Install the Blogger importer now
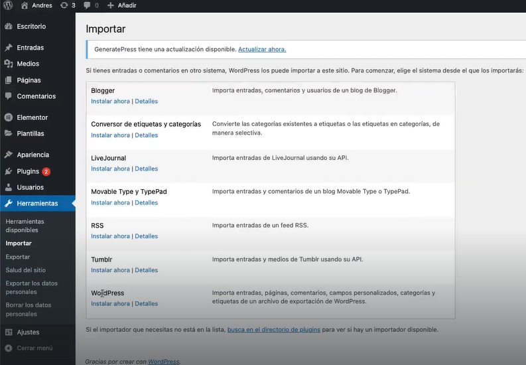 (110, 102)
